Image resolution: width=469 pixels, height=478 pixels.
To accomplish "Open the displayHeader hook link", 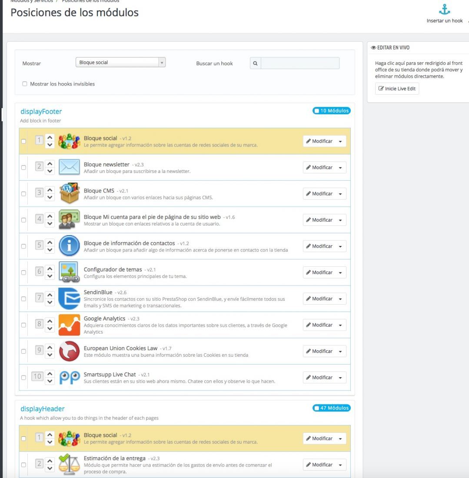I will (43, 409).
